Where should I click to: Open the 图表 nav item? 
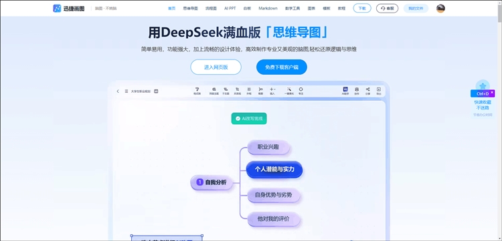pyautogui.click(x=311, y=9)
